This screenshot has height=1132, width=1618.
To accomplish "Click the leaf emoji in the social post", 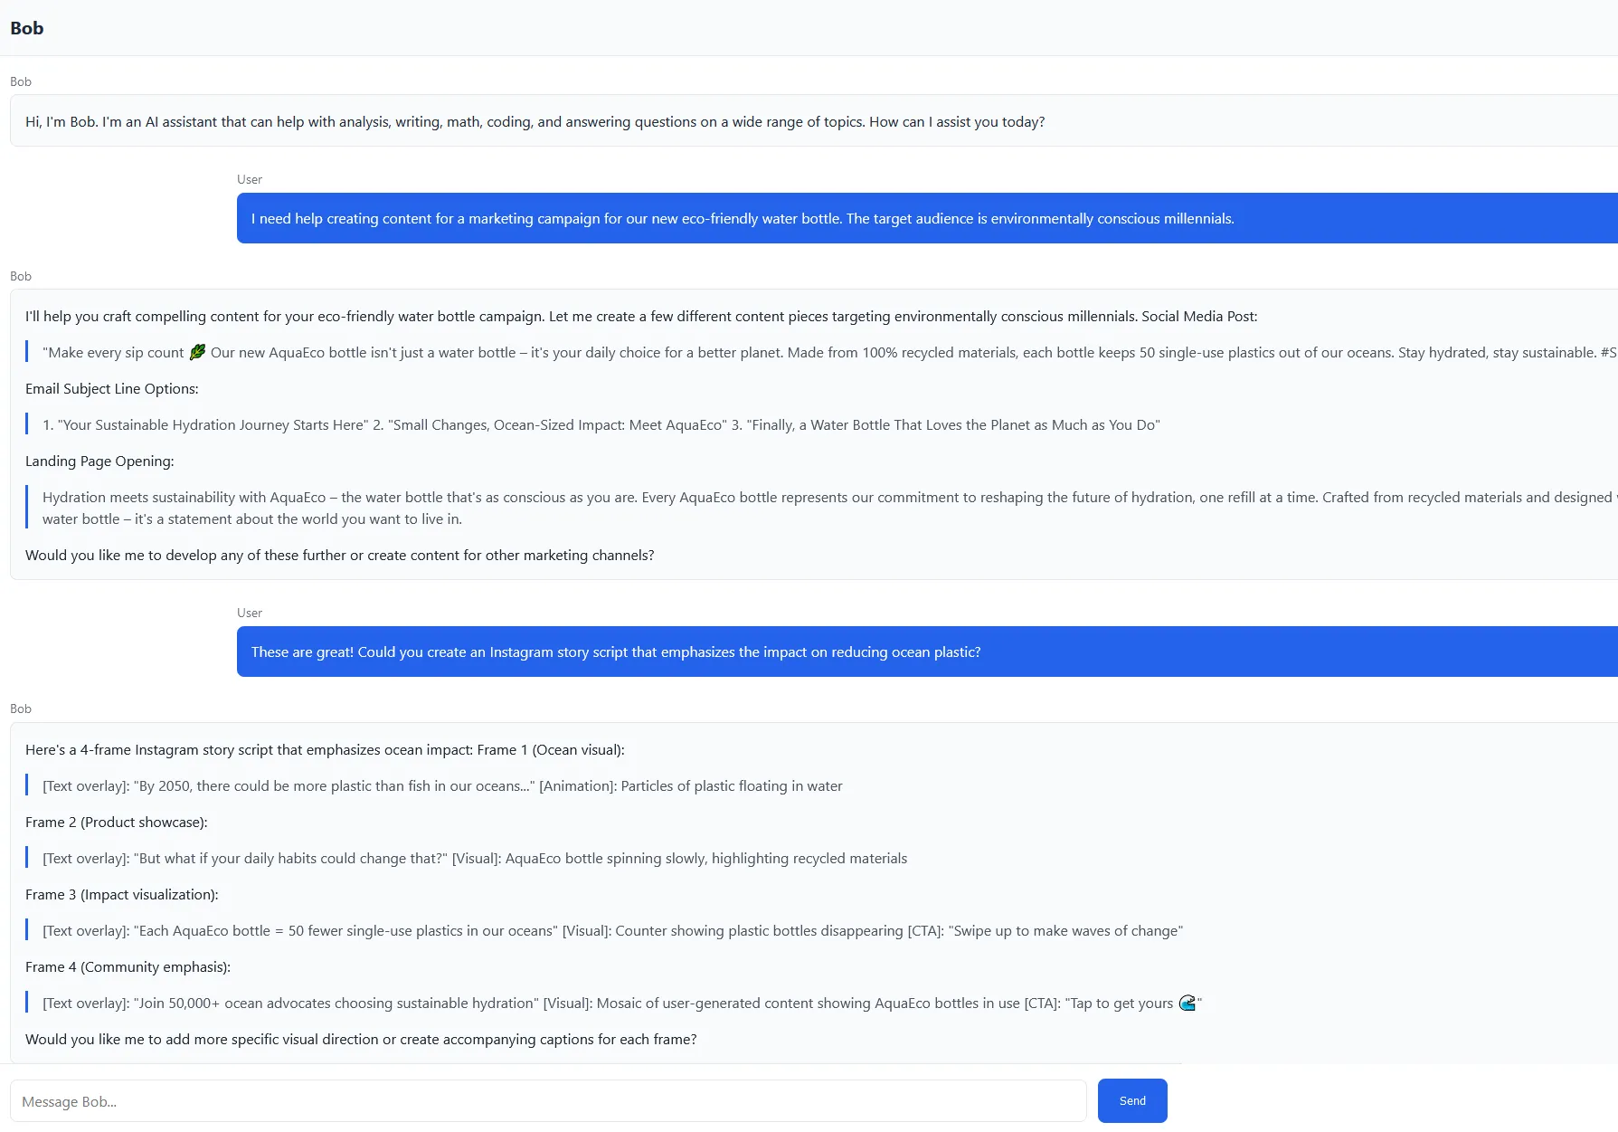I will coord(197,352).
